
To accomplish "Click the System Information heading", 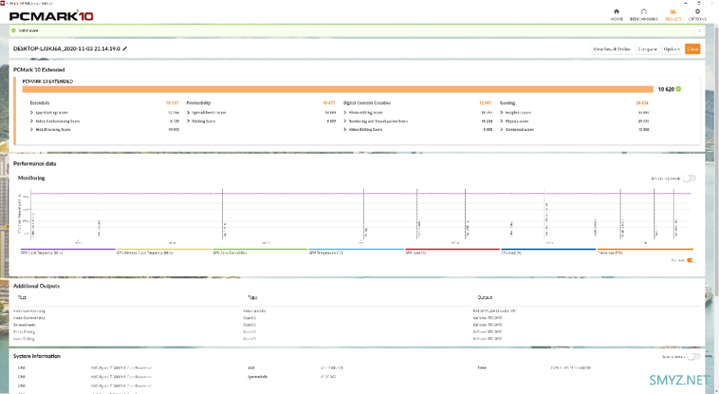I will click(x=37, y=357).
